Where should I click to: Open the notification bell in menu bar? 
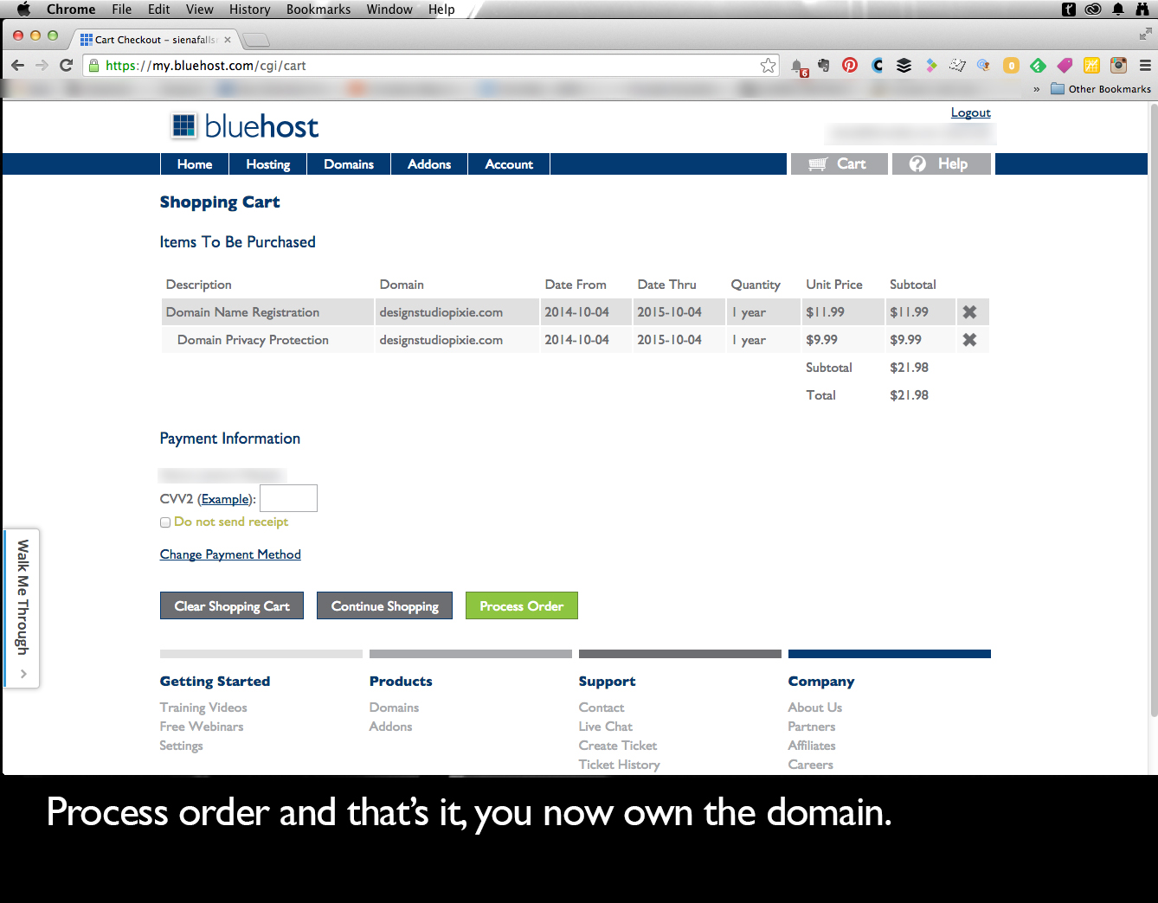pyautogui.click(x=1118, y=10)
